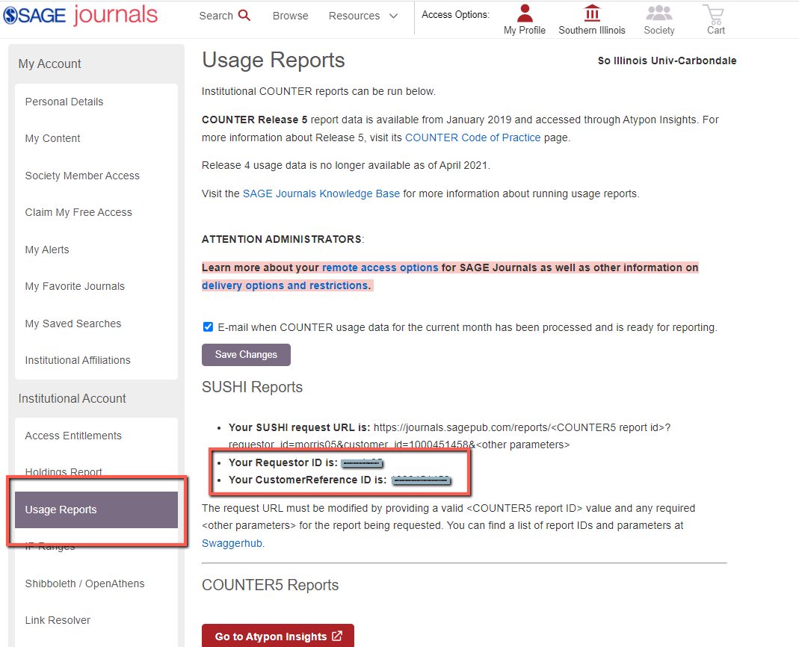Select Usage Reports in sidebar
The height and width of the screenshot is (647, 799).
[96, 510]
